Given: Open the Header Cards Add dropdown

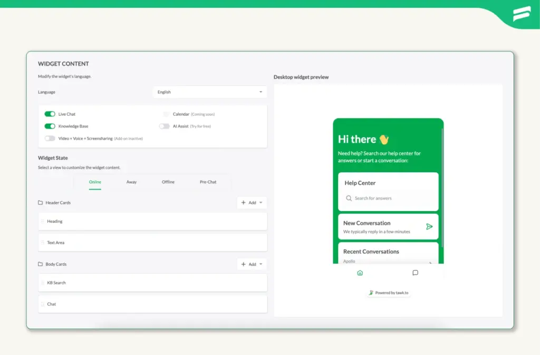Looking at the screenshot, I should point(252,203).
